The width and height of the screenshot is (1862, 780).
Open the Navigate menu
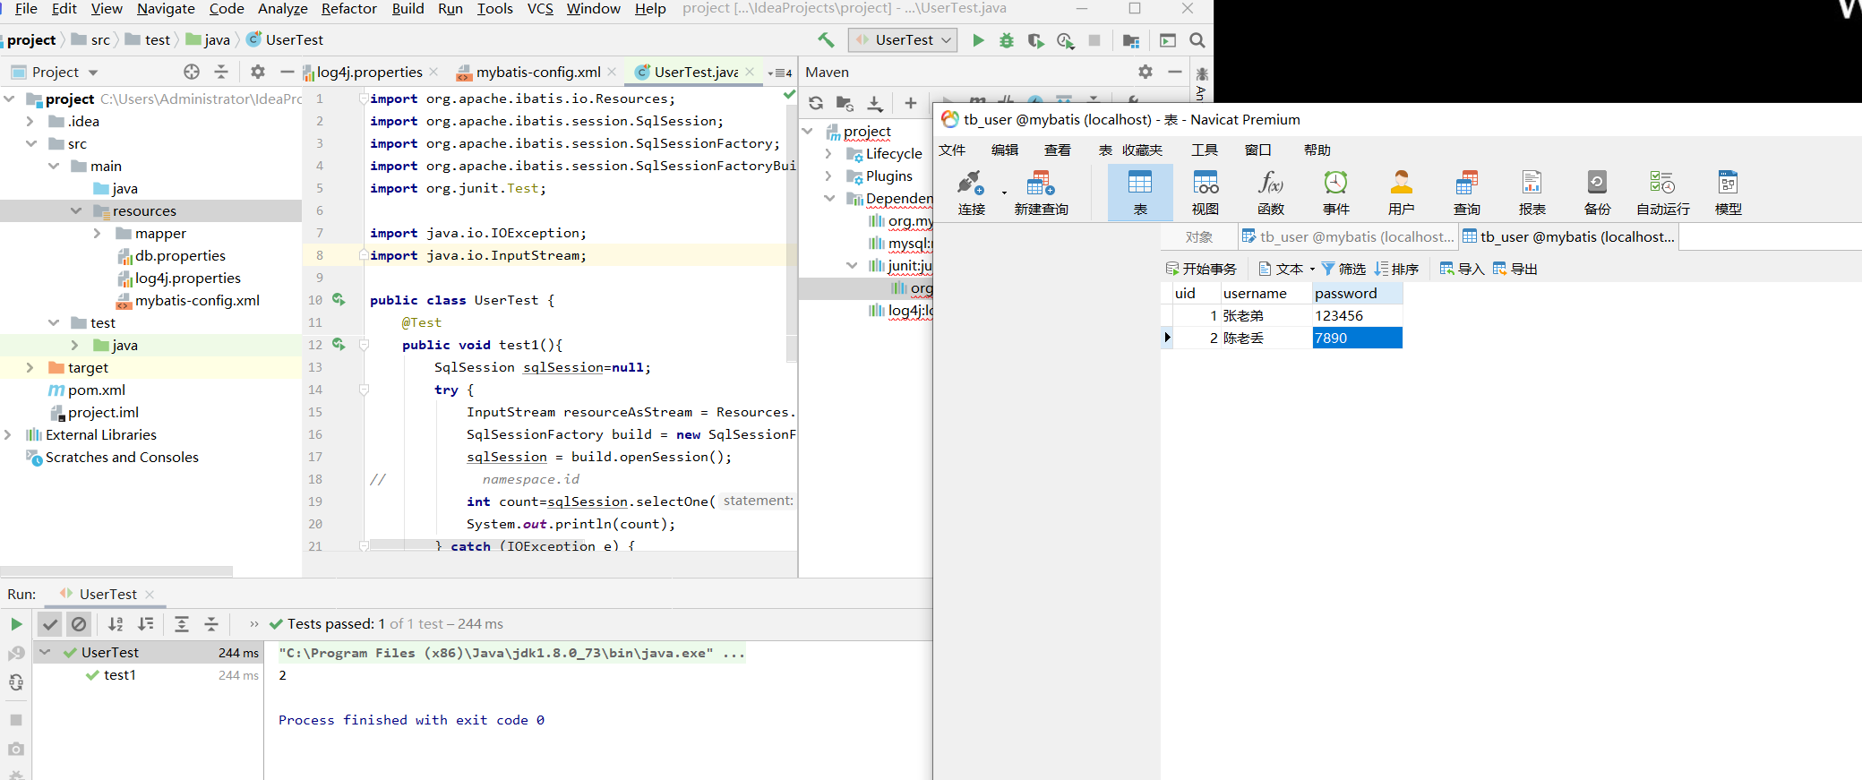pyautogui.click(x=166, y=9)
